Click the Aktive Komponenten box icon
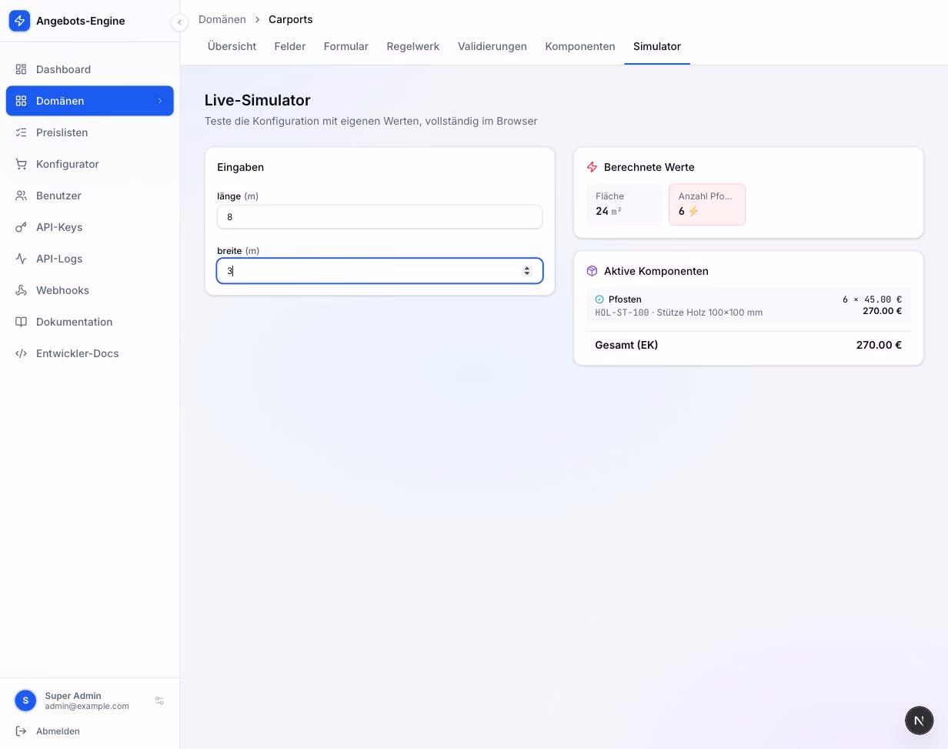Screen dimensions: 948x749 592,271
